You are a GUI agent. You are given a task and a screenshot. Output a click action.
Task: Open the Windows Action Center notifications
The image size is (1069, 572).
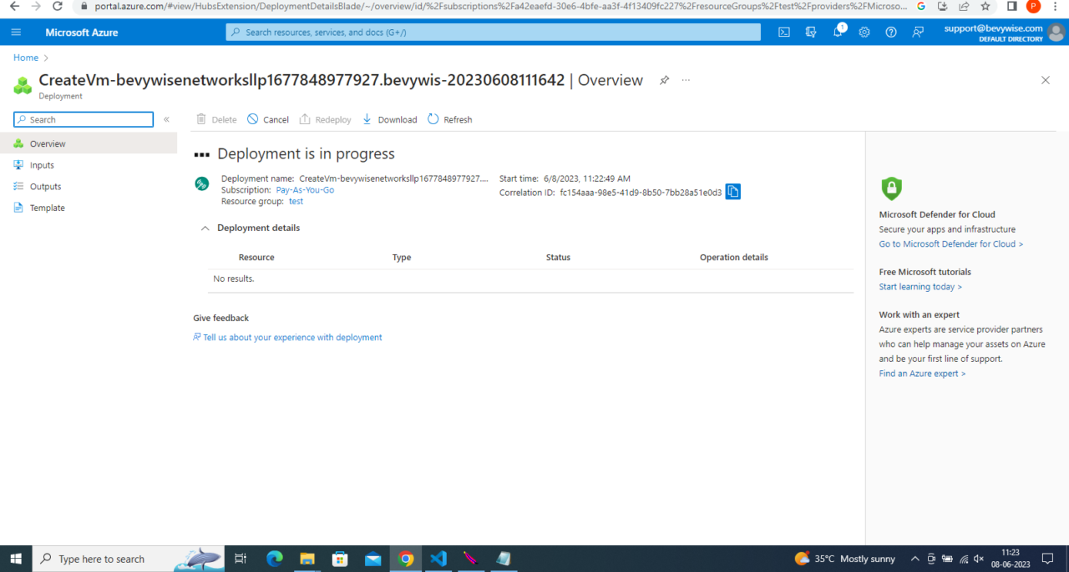1047,559
